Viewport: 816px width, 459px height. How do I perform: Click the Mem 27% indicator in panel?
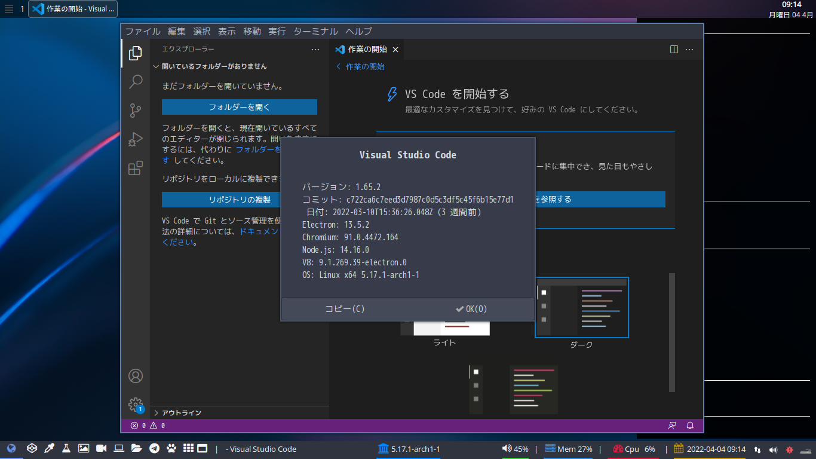(568, 449)
